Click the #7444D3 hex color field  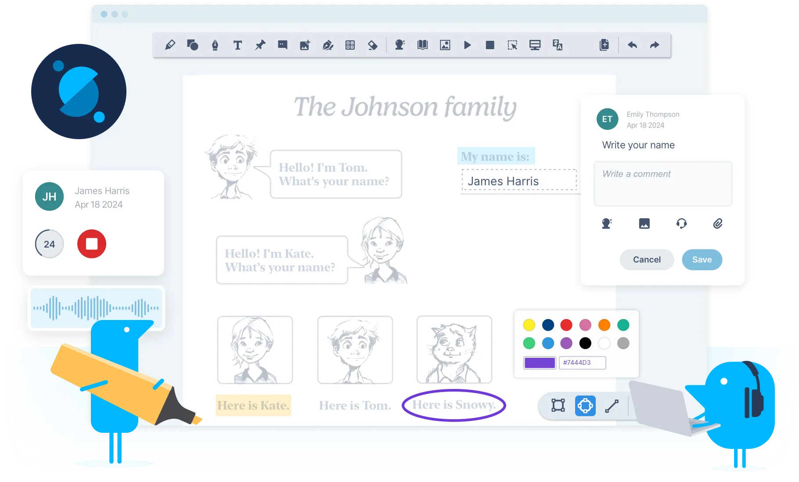coord(582,363)
